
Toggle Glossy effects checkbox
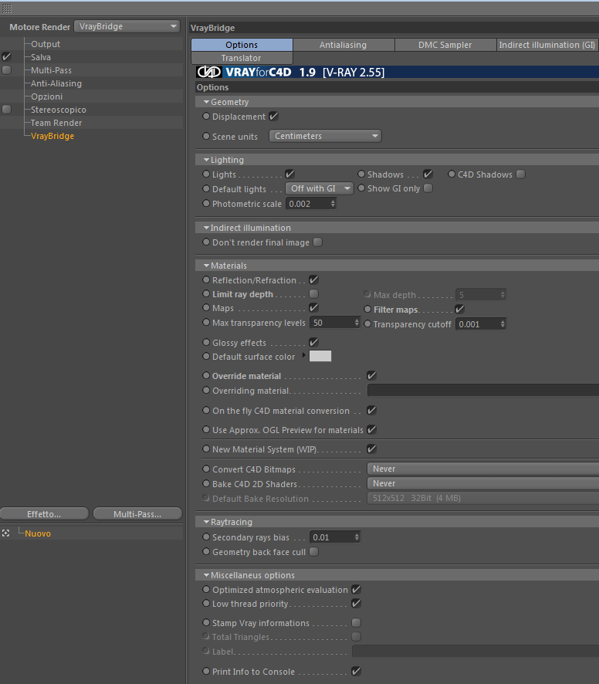pos(313,343)
